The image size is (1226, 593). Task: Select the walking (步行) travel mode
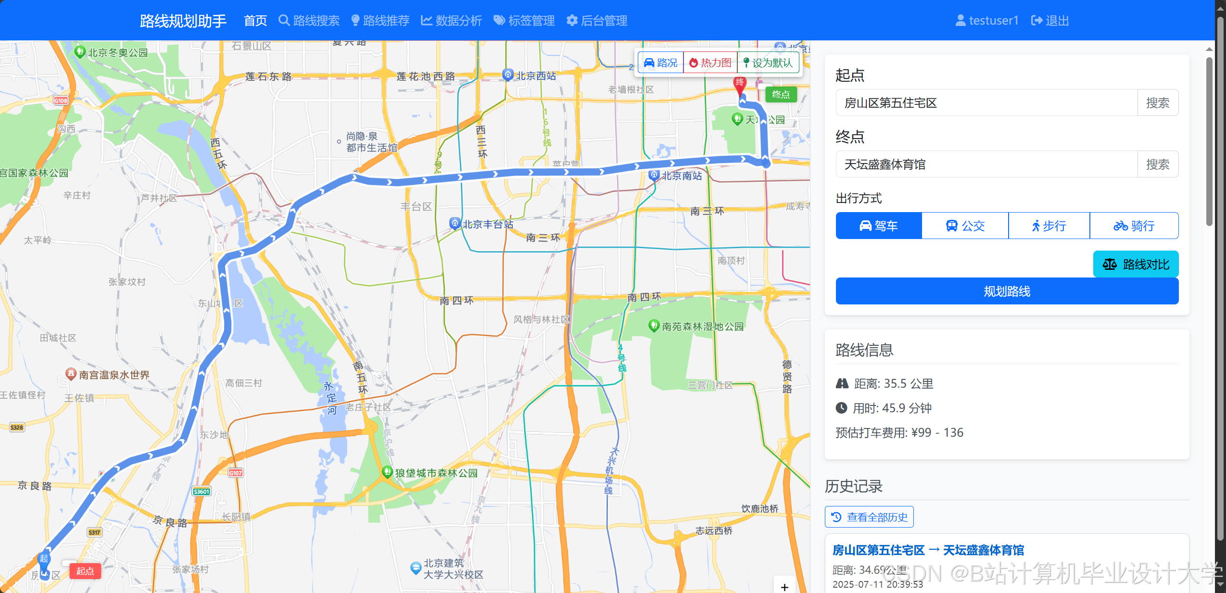click(1049, 226)
